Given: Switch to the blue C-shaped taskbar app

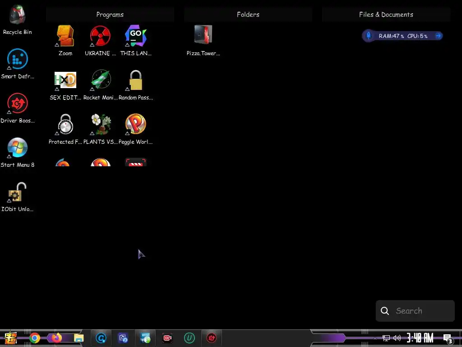Looking at the screenshot, I should (101, 338).
